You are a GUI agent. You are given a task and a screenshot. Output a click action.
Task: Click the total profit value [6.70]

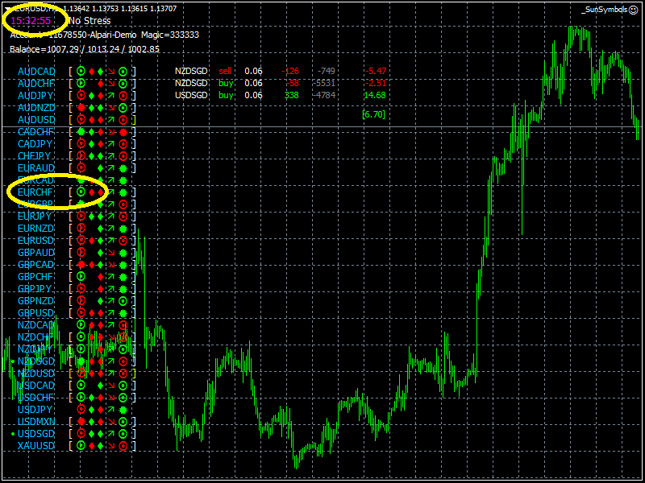pos(373,114)
